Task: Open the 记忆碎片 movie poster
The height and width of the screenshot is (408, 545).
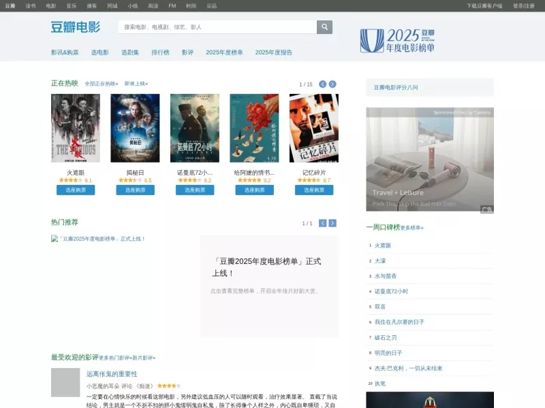Action: pyautogui.click(x=314, y=128)
